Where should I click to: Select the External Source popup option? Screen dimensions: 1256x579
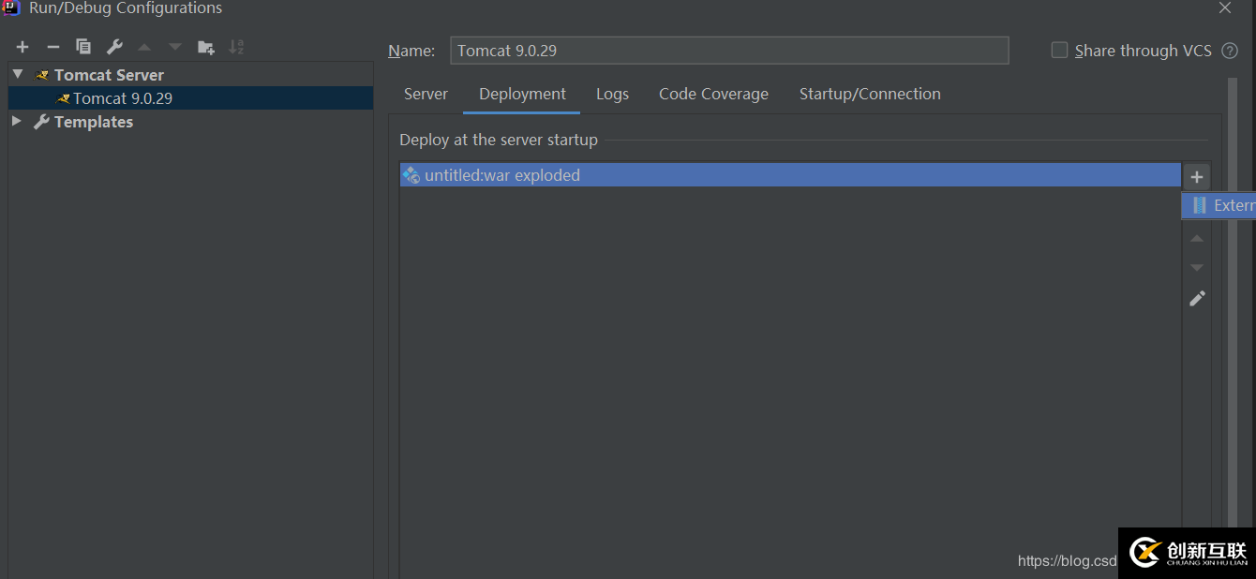pos(1223,205)
